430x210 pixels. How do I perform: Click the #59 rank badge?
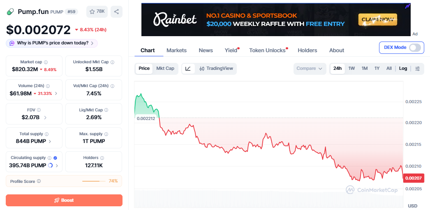click(x=71, y=12)
